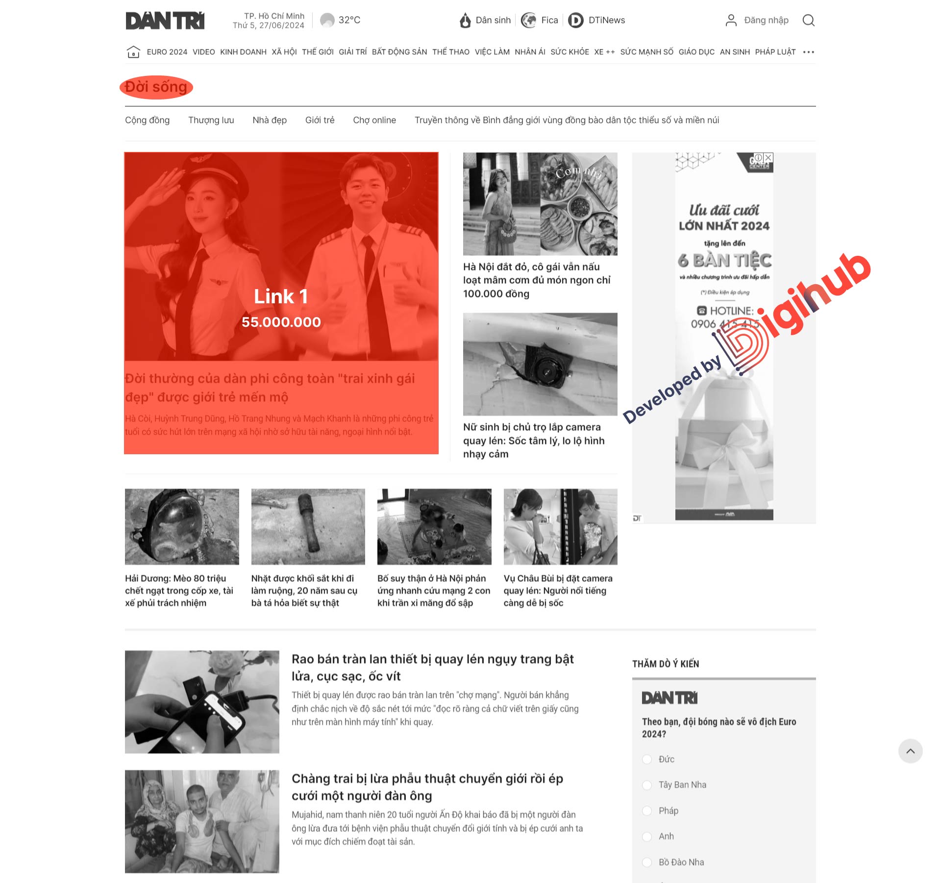Click the weather cloud icon
The width and height of the screenshot is (941, 883).
click(327, 20)
